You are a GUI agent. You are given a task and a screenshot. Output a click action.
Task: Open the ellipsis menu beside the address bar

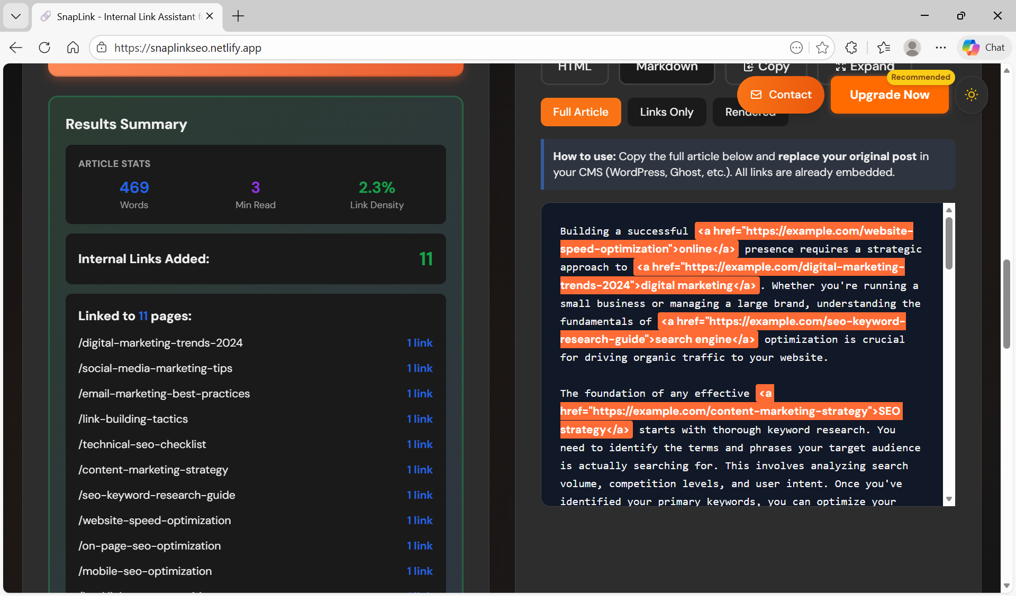[x=796, y=48]
